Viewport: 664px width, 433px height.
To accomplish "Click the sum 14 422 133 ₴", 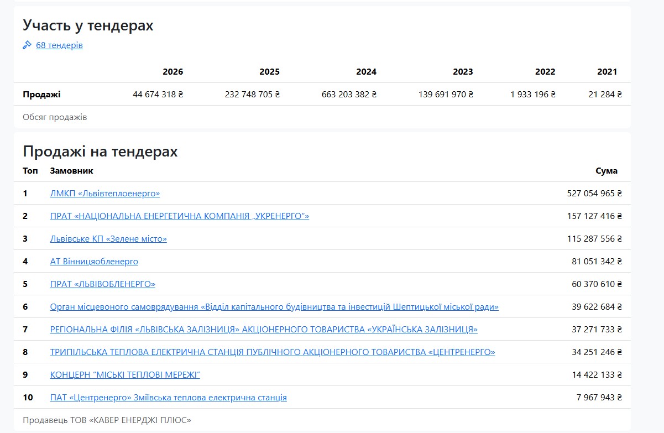I will pos(597,375).
